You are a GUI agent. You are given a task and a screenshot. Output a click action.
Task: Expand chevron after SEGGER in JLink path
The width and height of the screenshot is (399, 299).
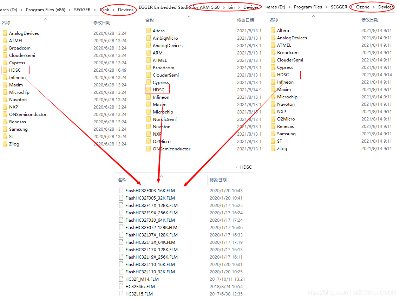pos(95,10)
